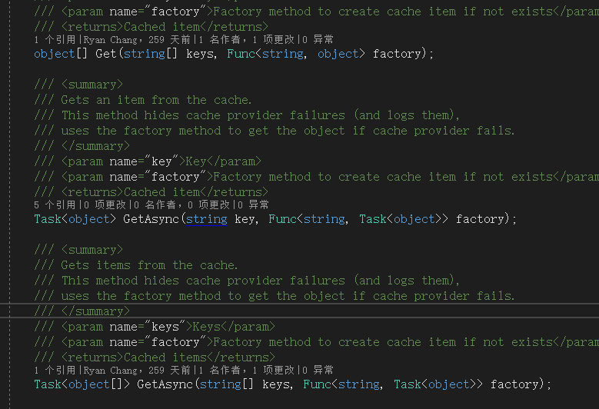Viewport: 599px width, 409px height.
Task: Click the Get method name in object[] declaration
Action: [106, 54]
